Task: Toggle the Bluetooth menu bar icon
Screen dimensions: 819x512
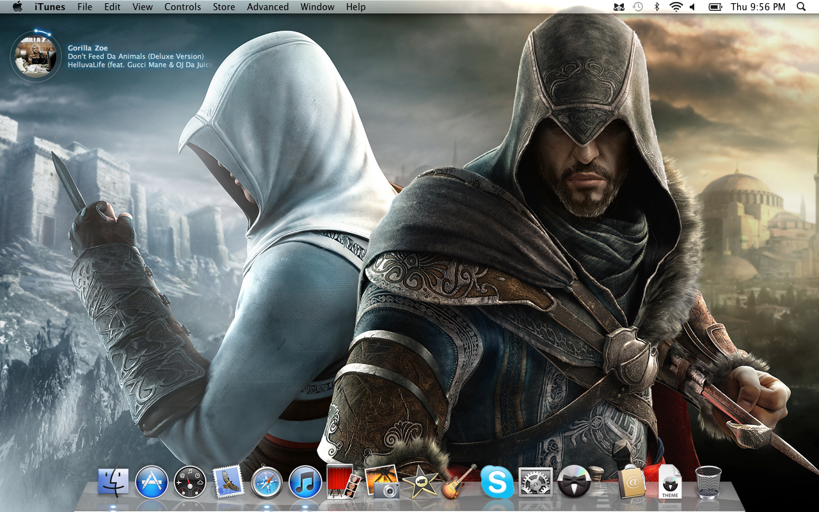Action: pos(656,7)
